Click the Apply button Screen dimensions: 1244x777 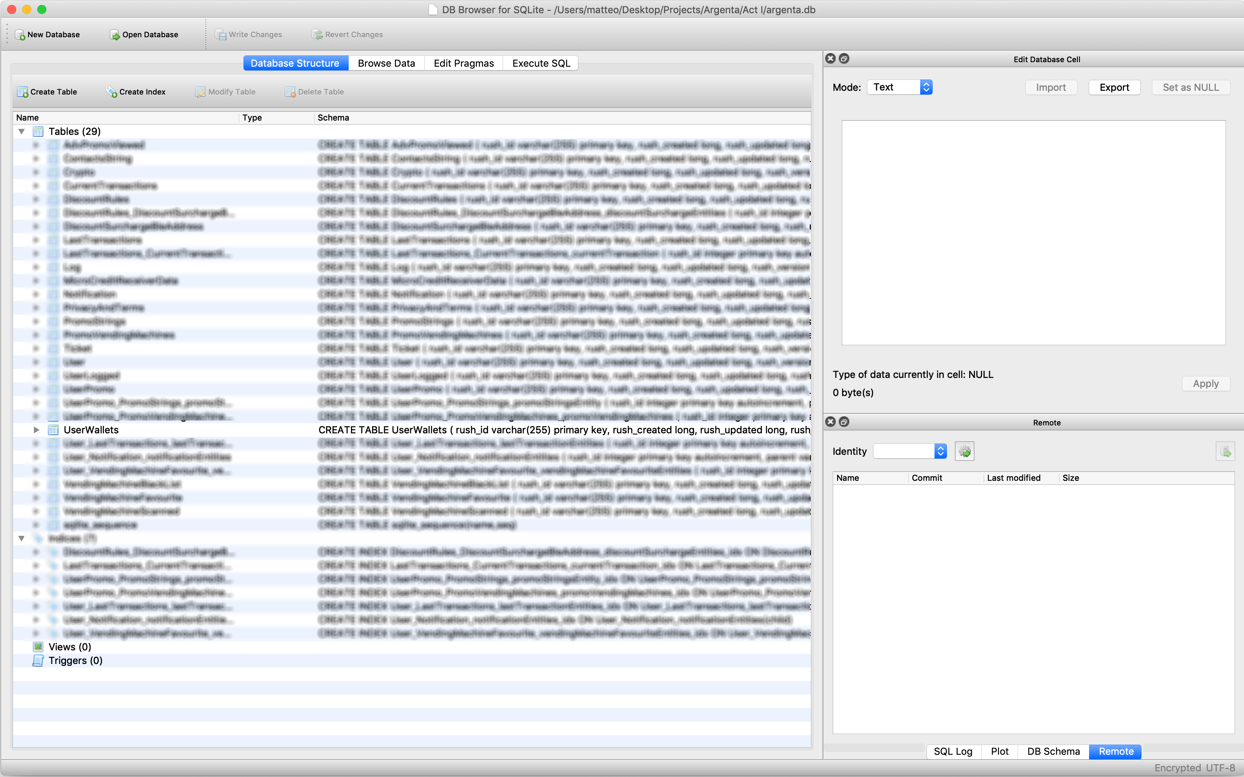[1206, 383]
